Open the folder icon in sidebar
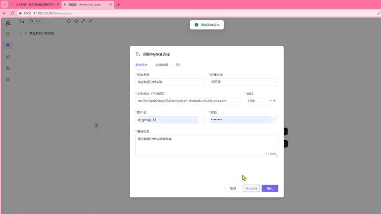The width and height of the screenshot is (381, 214). coord(8,68)
